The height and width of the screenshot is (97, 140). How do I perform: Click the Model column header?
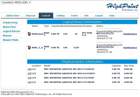47,66
